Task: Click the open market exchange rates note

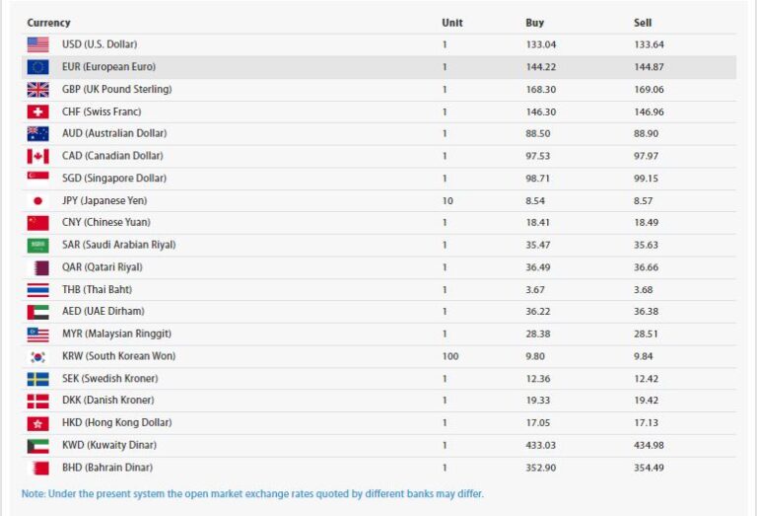Action: pos(252,493)
